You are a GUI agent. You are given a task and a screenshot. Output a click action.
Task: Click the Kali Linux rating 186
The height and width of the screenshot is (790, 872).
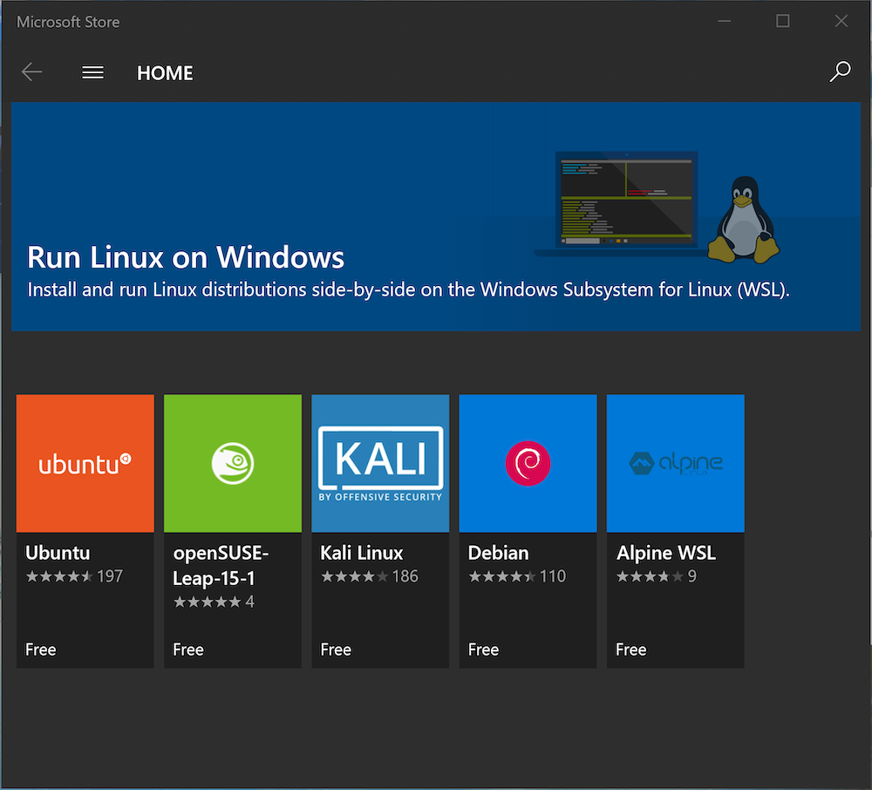click(370, 576)
